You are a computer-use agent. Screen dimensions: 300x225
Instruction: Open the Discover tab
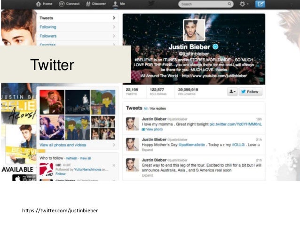(96, 4)
